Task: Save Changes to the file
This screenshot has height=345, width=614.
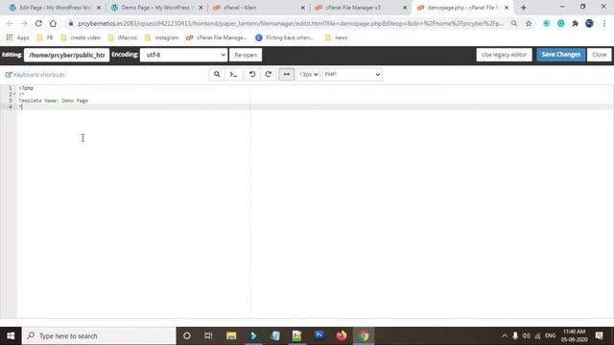Action: [560, 55]
